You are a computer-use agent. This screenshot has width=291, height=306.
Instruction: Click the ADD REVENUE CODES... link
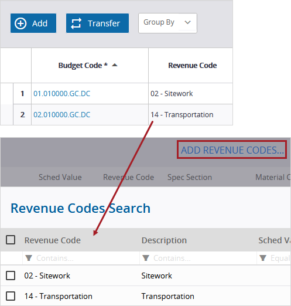click(232, 149)
